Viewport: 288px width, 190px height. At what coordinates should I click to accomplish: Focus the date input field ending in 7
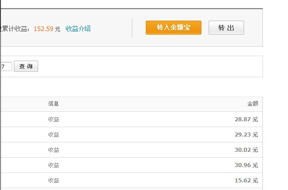pos(6,66)
